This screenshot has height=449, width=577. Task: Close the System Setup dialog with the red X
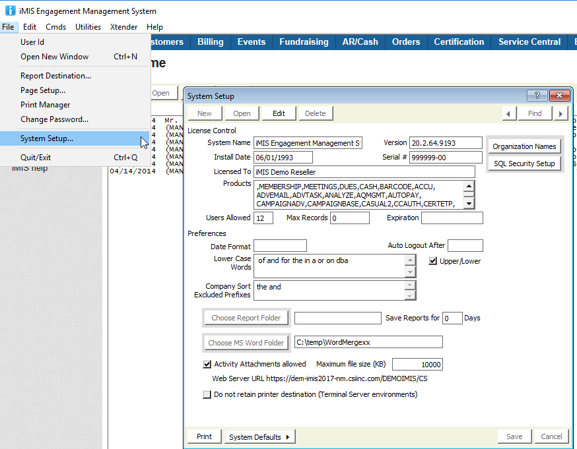(559, 96)
